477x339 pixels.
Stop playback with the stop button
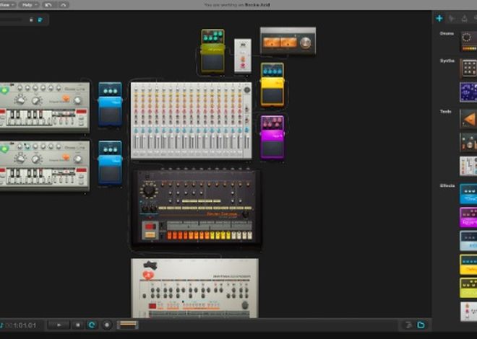78,325
